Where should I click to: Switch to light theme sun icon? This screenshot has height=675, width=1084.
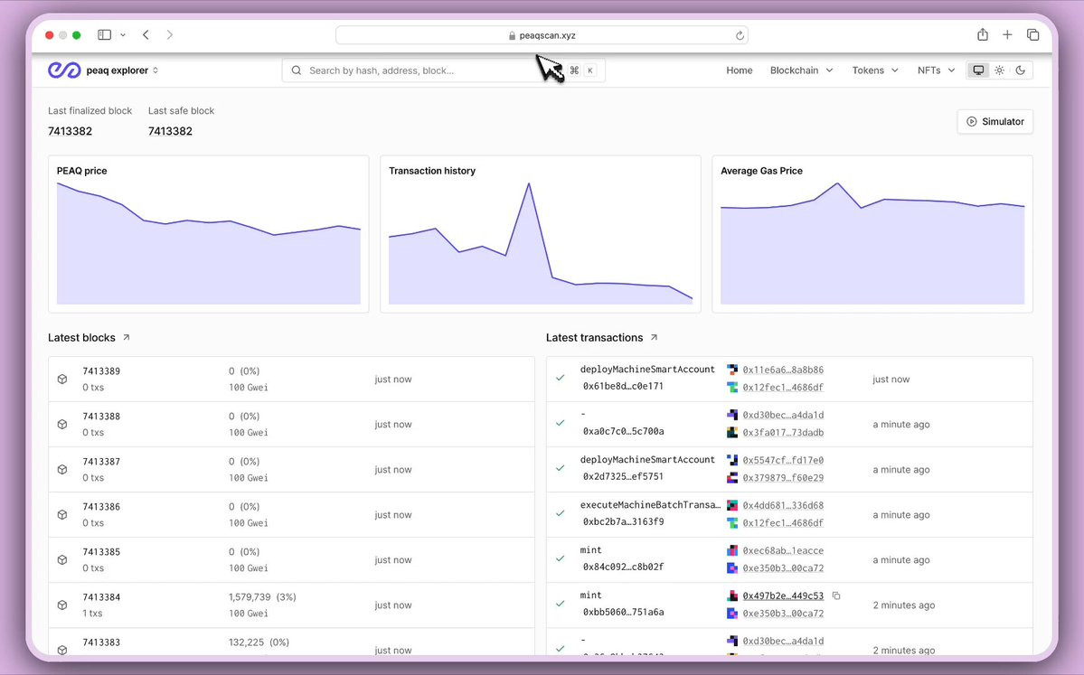point(1000,70)
